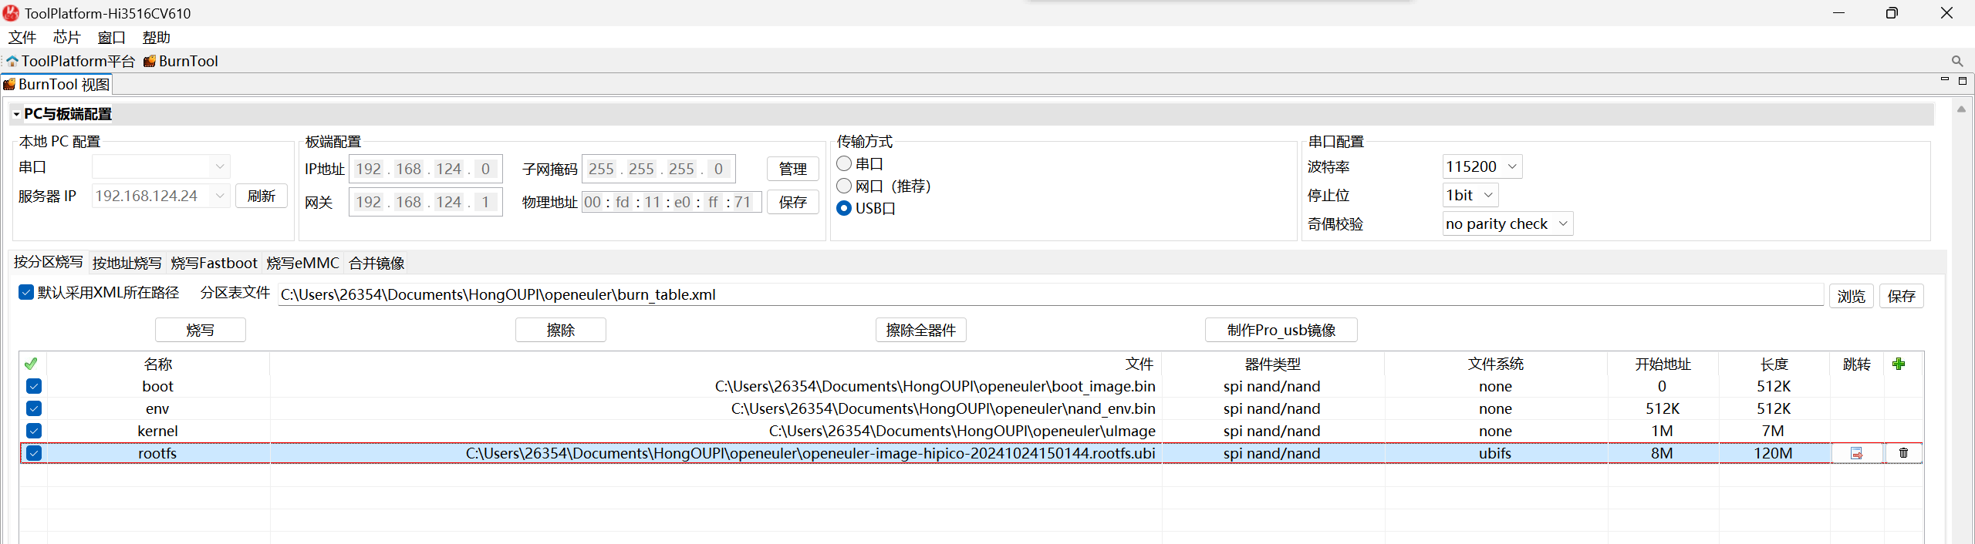Click the 分区表文件 path input field
Image resolution: width=1975 pixels, height=544 pixels.
point(1049,294)
